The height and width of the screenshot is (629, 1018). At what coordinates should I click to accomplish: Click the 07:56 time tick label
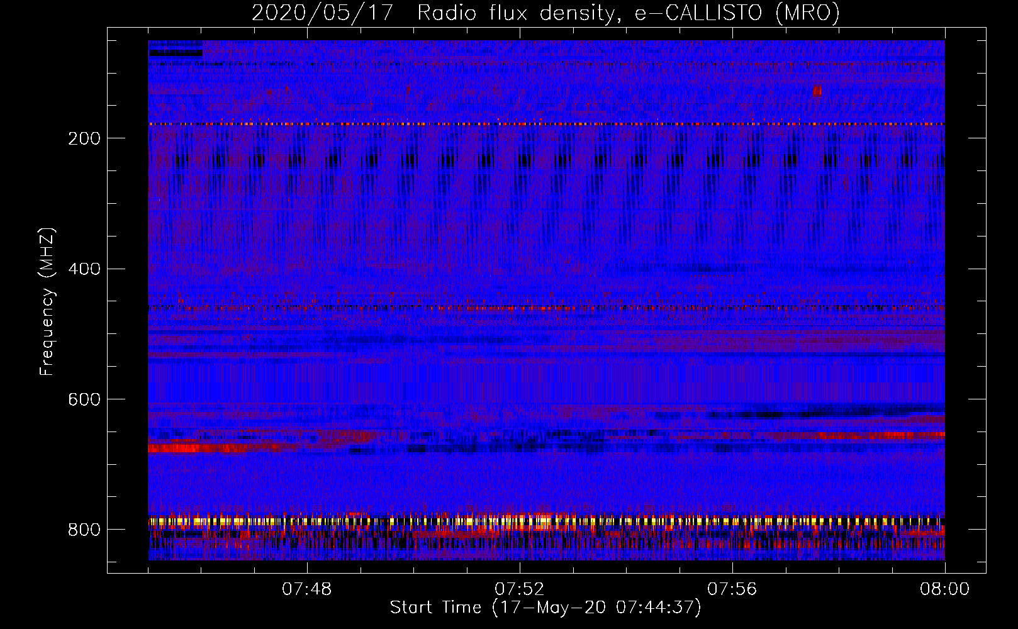point(732,589)
